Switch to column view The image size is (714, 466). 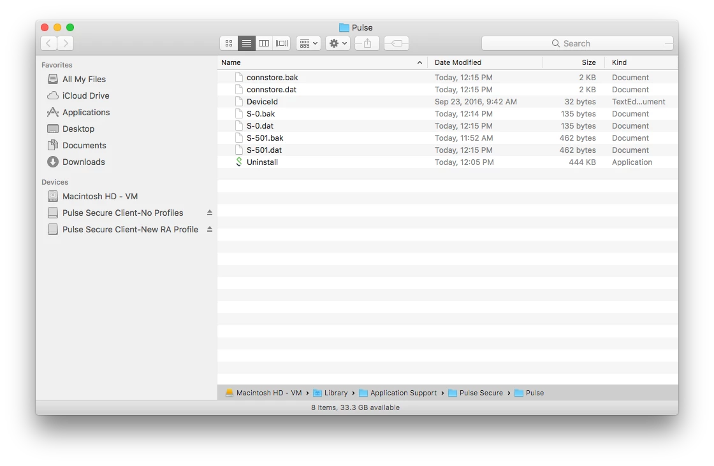tap(264, 43)
